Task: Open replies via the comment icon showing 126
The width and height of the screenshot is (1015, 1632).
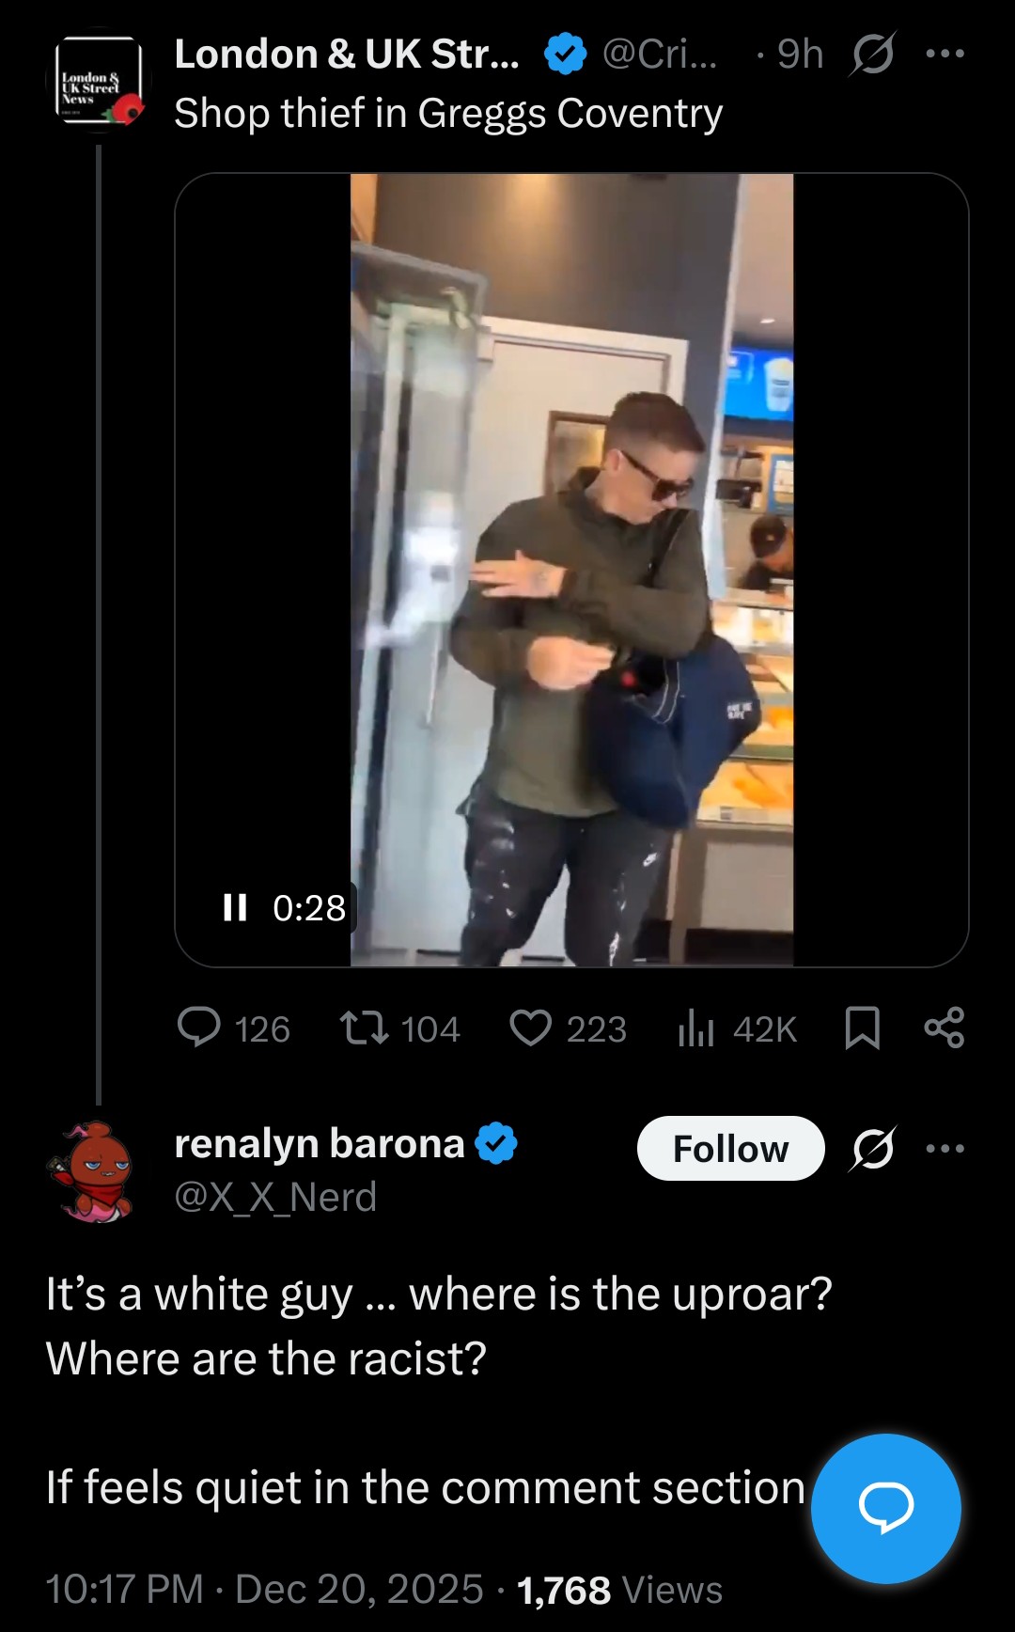Action: [x=233, y=1028]
